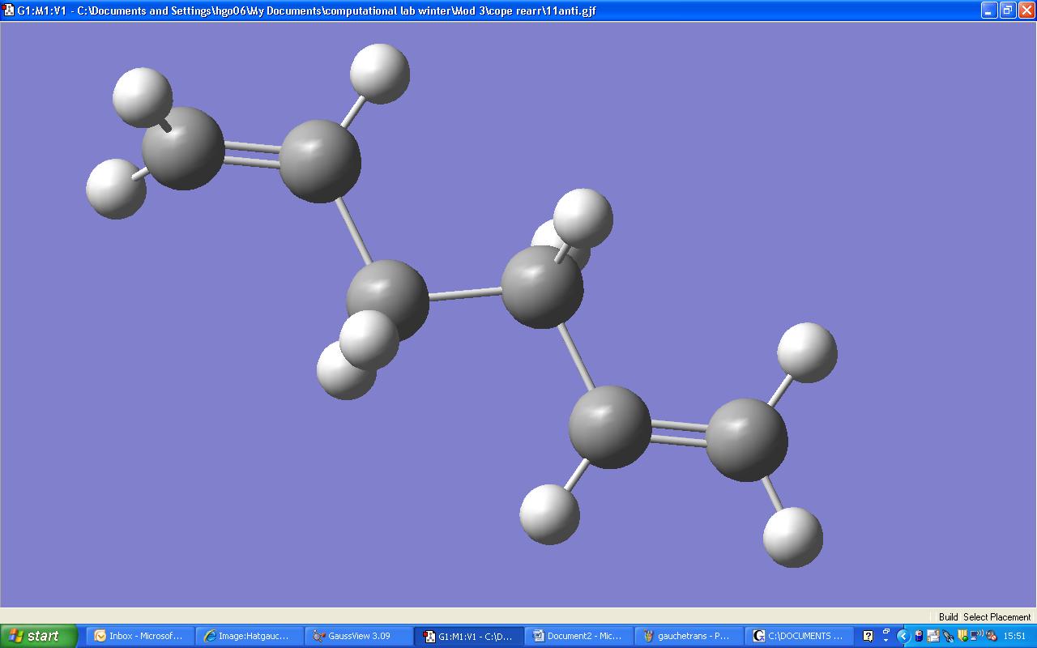This screenshot has width=1037, height=648.
Task: Click the 'Build' status bar label
Action: [949, 617]
